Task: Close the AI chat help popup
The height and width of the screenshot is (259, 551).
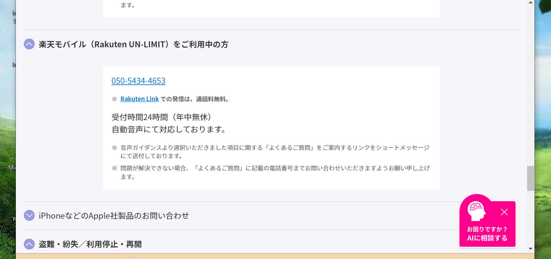Action: [x=504, y=212]
